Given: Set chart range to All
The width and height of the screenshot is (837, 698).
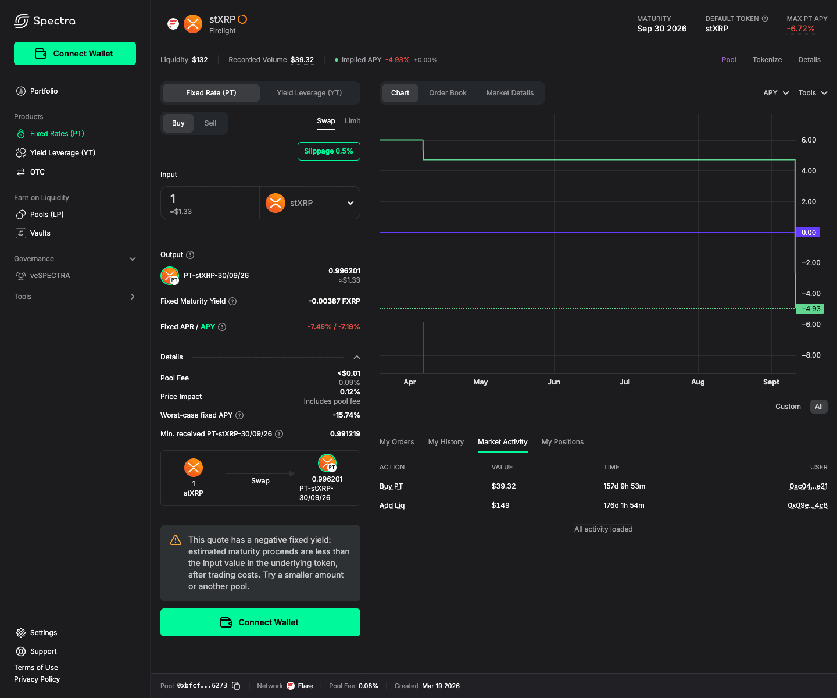Looking at the screenshot, I should 819,407.
